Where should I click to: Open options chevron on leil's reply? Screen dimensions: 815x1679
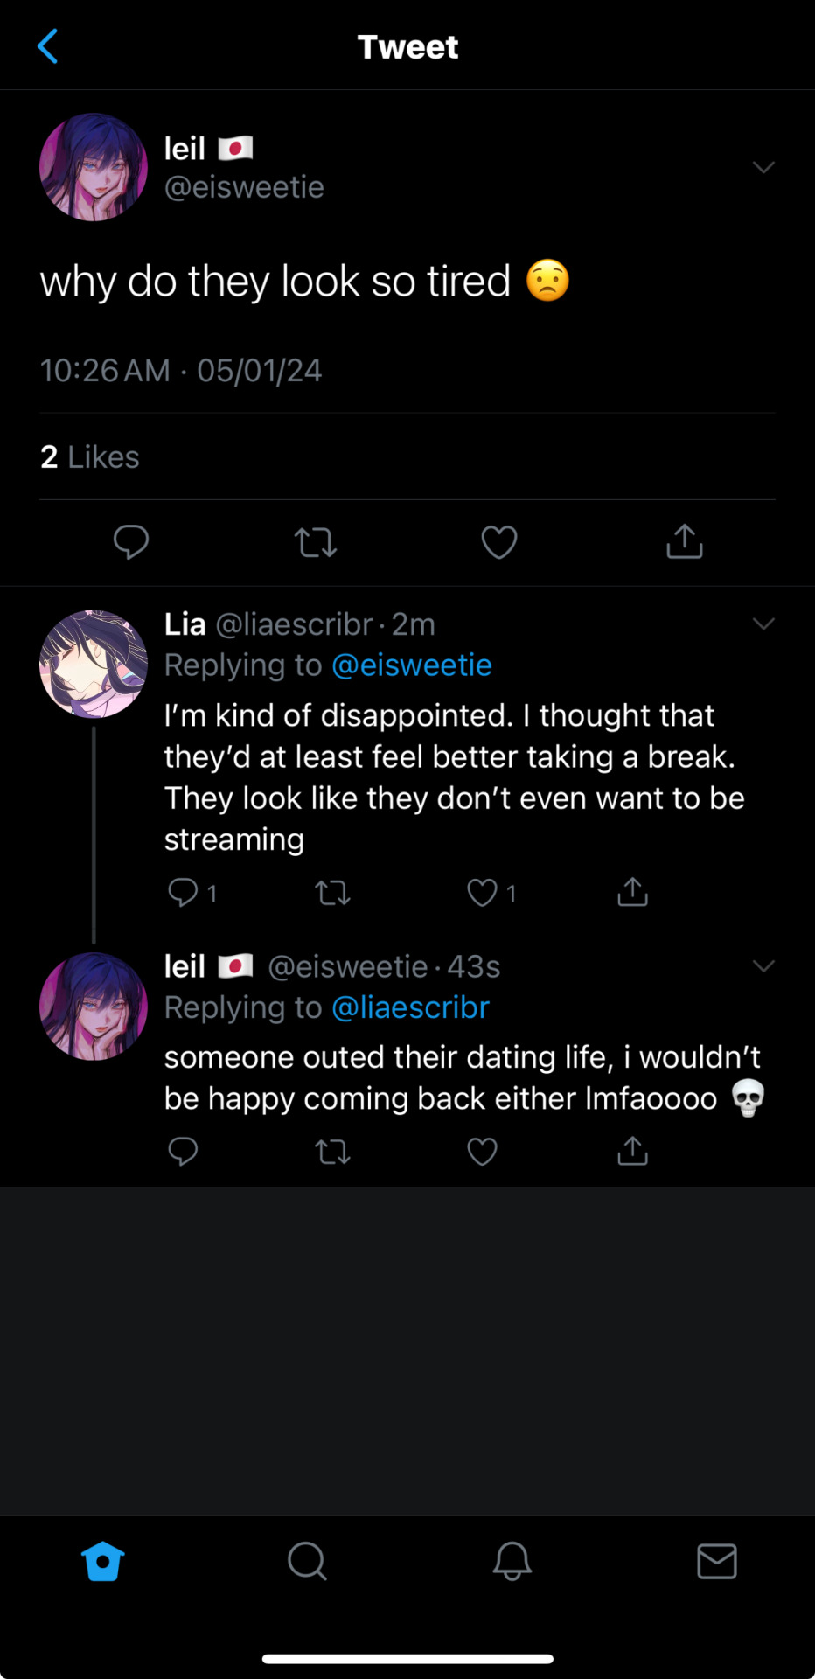763,965
